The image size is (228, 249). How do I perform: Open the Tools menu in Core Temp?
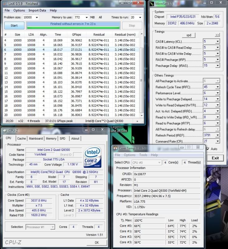pos(143,155)
